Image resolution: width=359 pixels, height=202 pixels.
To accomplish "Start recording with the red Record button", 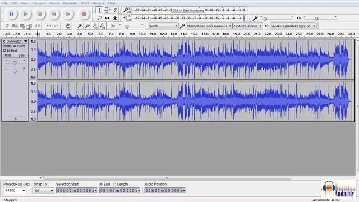I will [x=84, y=14].
